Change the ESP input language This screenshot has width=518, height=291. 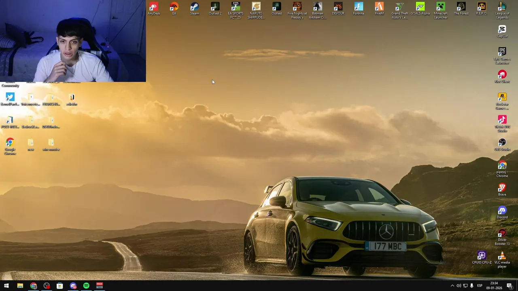pos(480,286)
